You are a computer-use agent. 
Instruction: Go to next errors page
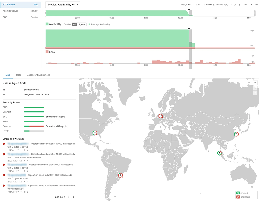(73, 197)
